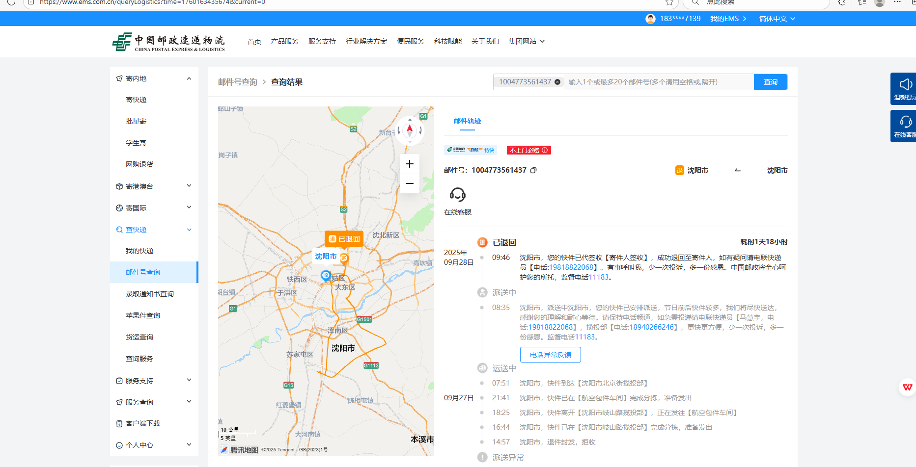Screen dimensions: 916x467
Task: Select the 邮件轨迹 tab
Action: (467, 121)
